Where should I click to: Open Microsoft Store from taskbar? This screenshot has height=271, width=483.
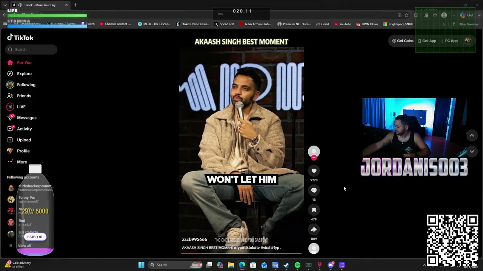coord(253,265)
